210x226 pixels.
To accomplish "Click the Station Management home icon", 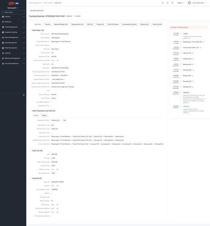I will click(x=3, y=38).
